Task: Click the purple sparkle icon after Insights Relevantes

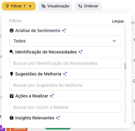Action: [58, 118]
